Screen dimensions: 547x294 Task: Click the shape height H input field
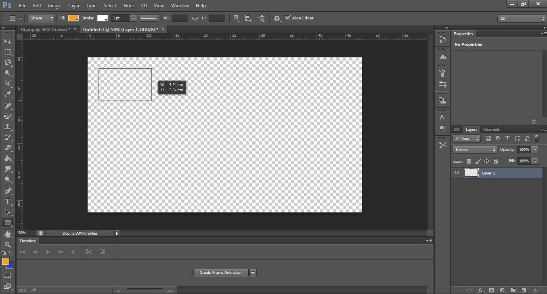point(217,18)
